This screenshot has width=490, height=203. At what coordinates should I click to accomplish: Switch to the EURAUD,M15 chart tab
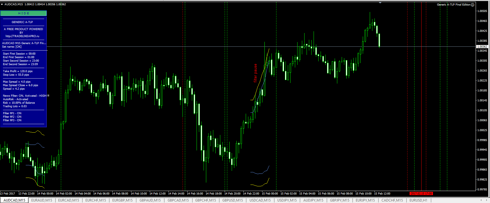(42, 200)
